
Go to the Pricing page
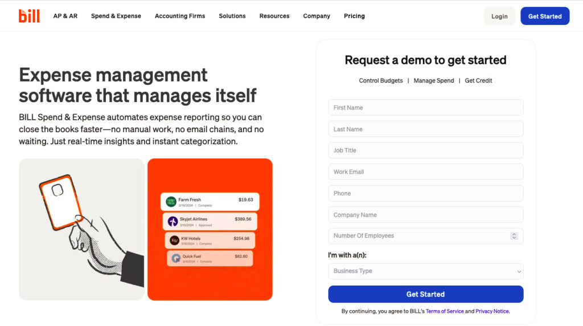(354, 16)
